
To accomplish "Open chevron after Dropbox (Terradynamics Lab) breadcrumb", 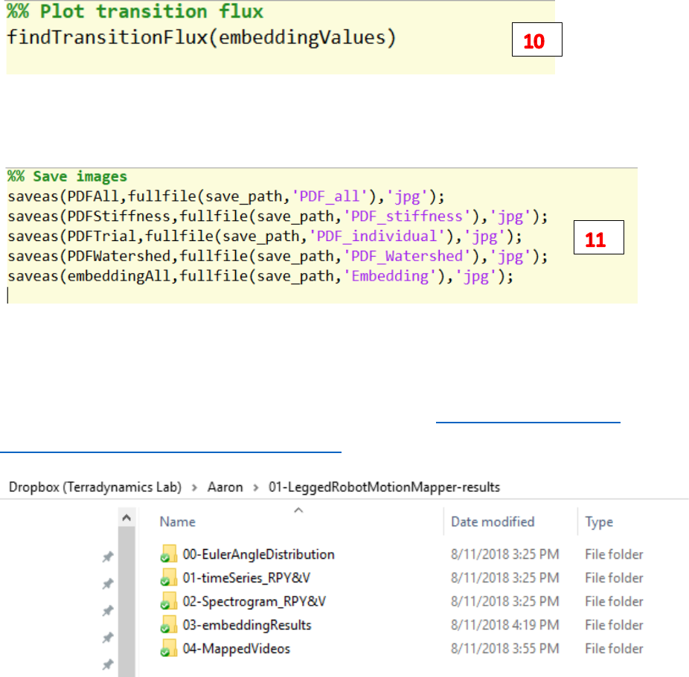I will coord(195,487).
